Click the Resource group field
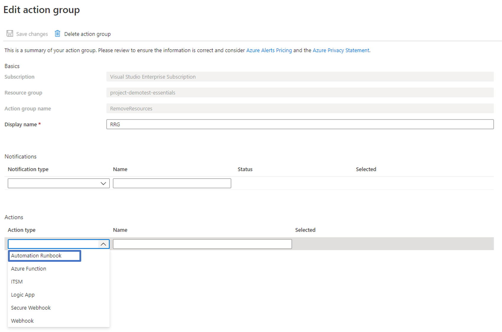The height and width of the screenshot is (332, 502). tap(300, 93)
